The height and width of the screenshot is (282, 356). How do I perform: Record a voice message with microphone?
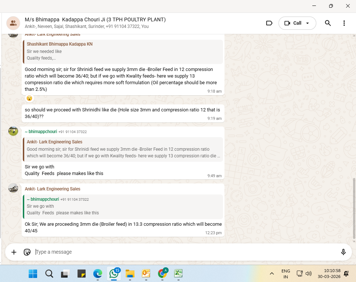(x=343, y=252)
